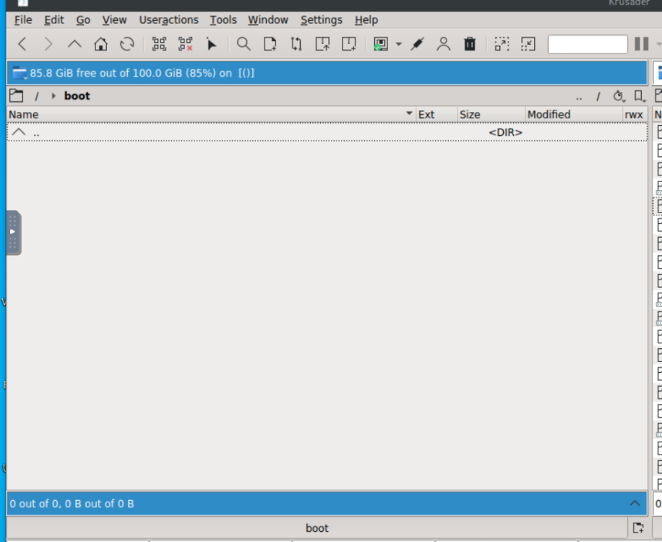Click the boot breadcrumb segment

click(x=77, y=96)
